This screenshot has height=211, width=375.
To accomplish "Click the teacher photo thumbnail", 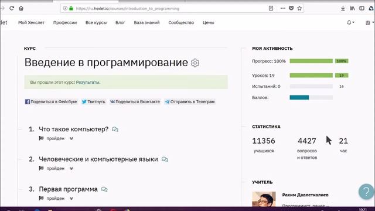I will (264, 199).
